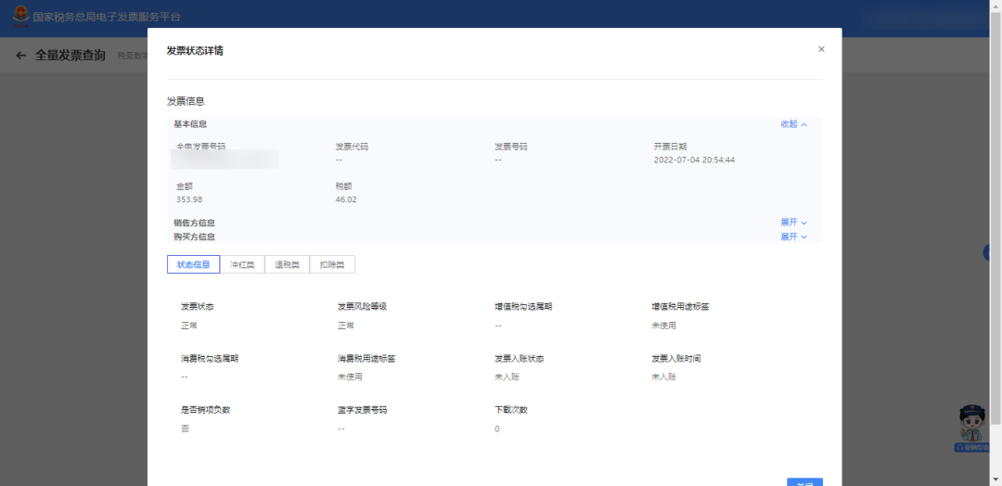Click the 金额 value 353.98

pos(189,199)
